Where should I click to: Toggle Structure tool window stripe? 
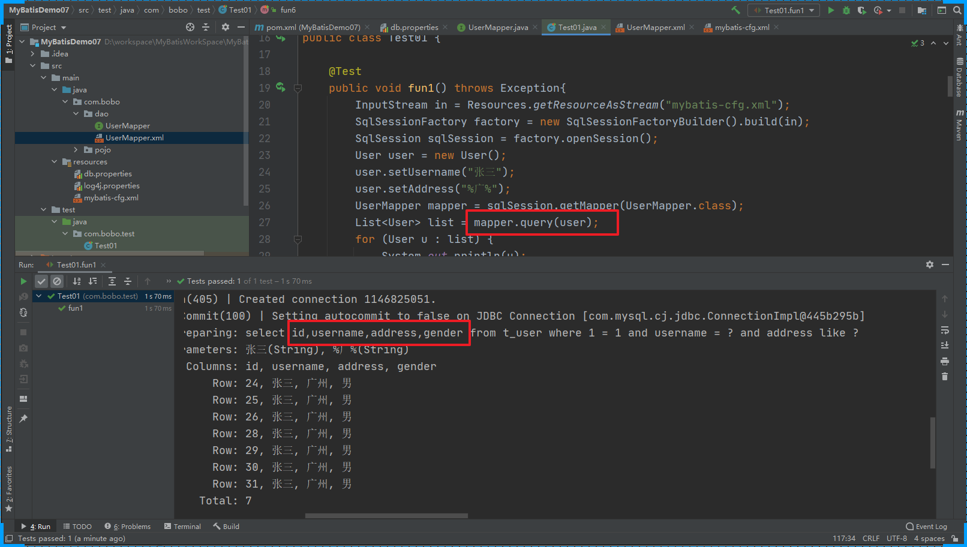coord(9,429)
